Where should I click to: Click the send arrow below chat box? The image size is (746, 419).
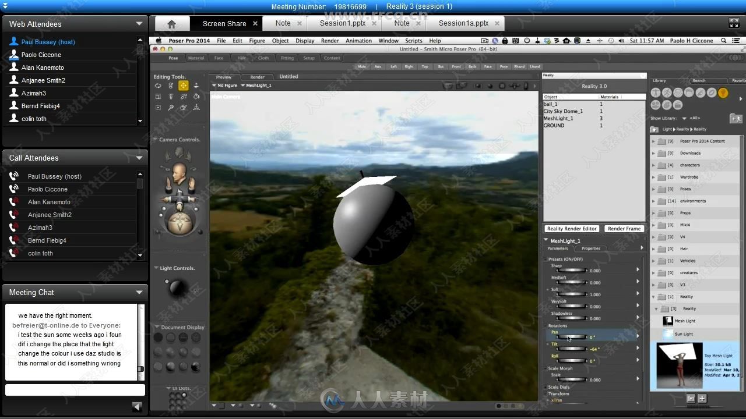click(x=138, y=407)
